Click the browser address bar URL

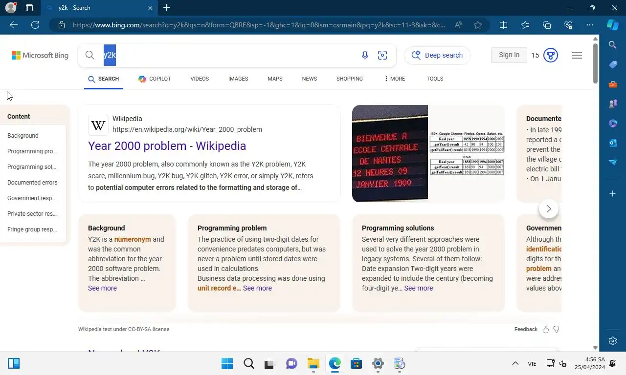[259, 25]
